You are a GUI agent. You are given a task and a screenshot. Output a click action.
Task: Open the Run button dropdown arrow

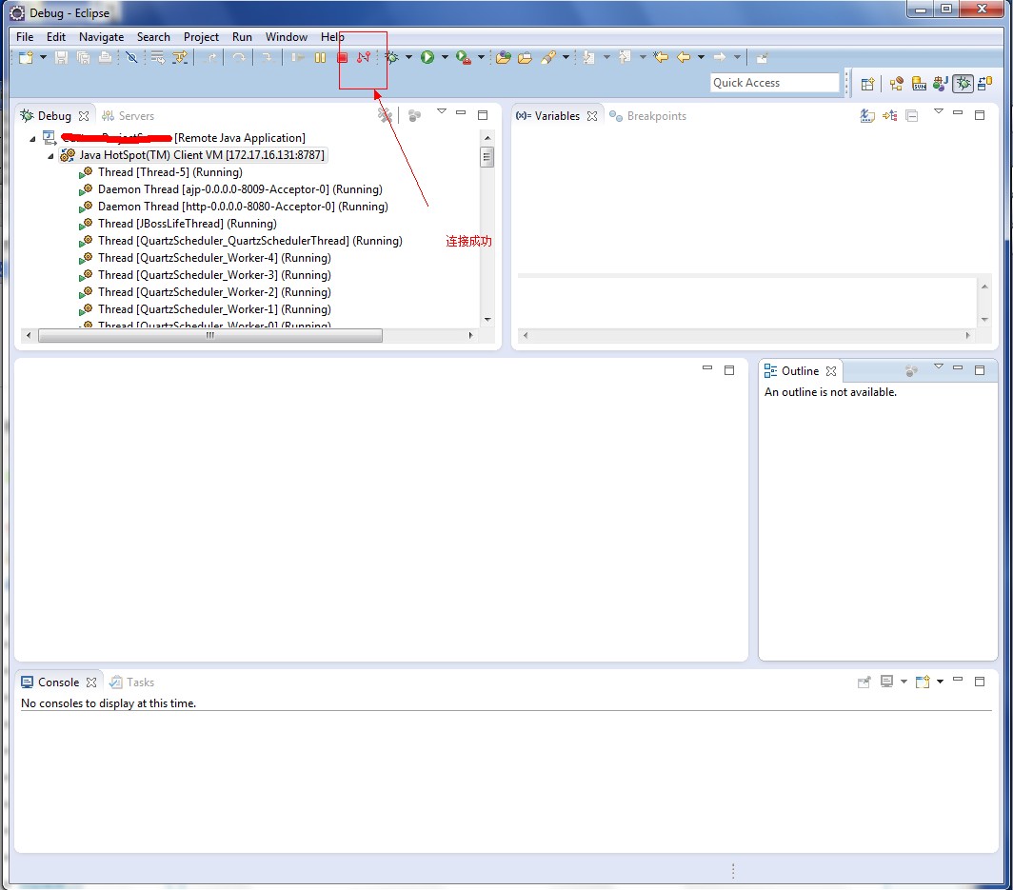445,58
